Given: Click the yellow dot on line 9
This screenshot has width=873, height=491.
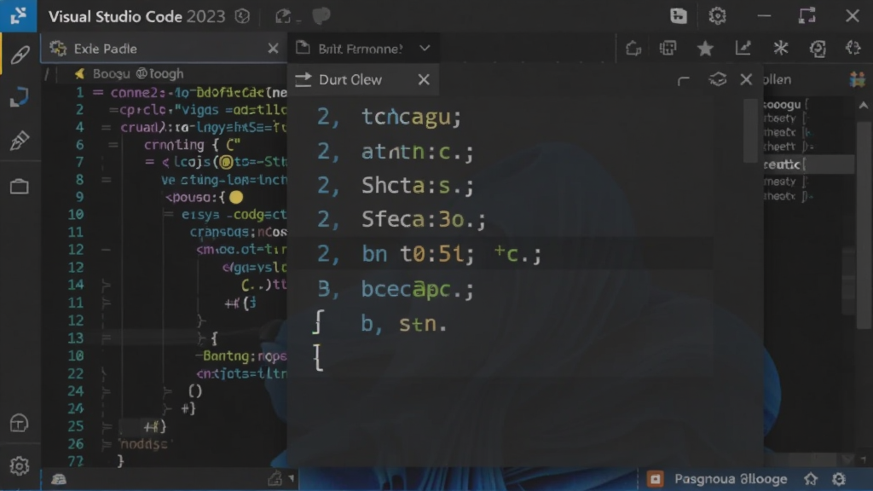Looking at the screenshot, I should 236,197.
